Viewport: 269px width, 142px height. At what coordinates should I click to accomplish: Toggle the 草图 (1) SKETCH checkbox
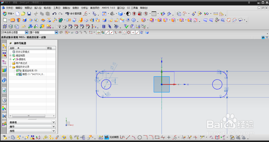pos(17,74)
